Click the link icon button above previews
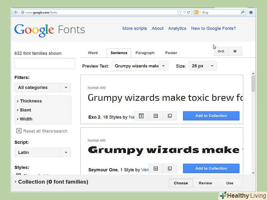 (221, 52)
